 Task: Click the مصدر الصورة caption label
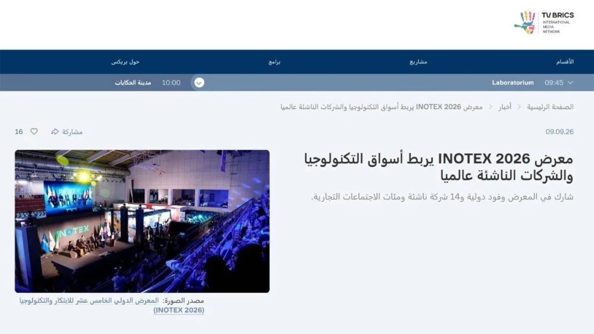pos(183,301)
